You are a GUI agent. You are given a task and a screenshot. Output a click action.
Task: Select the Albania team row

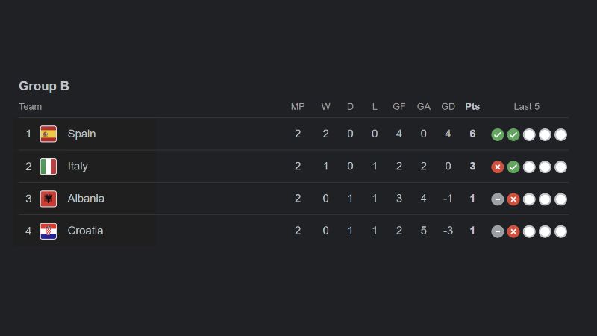tap(293, 199)
